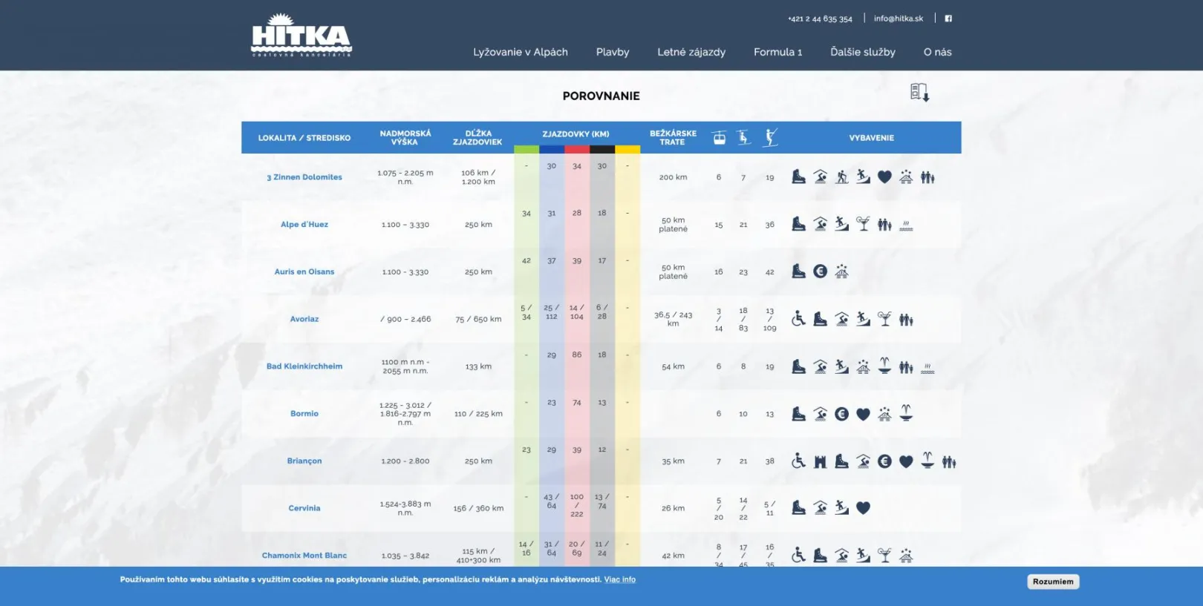Go to Formula 1 menu item
This screenshot has width=1203, height=606.
pyautogui.click(x=777, y=52)
